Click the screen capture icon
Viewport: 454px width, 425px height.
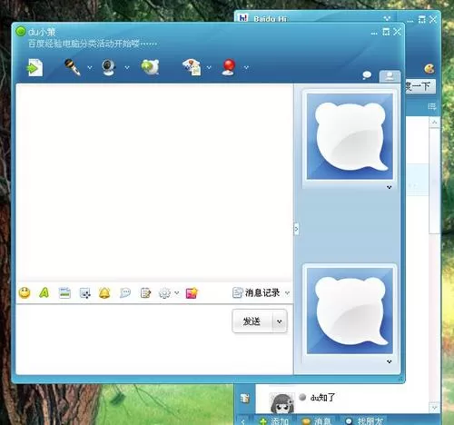coord(84,293)
